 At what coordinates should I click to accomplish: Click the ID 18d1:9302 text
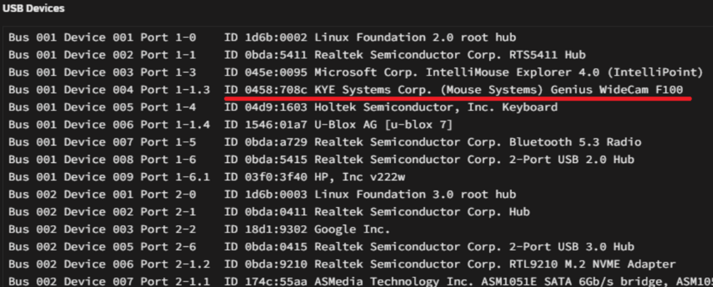[x=265, y=229]
